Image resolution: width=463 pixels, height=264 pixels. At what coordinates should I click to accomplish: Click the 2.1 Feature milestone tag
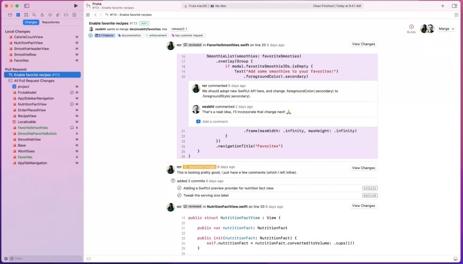[104, 35]
